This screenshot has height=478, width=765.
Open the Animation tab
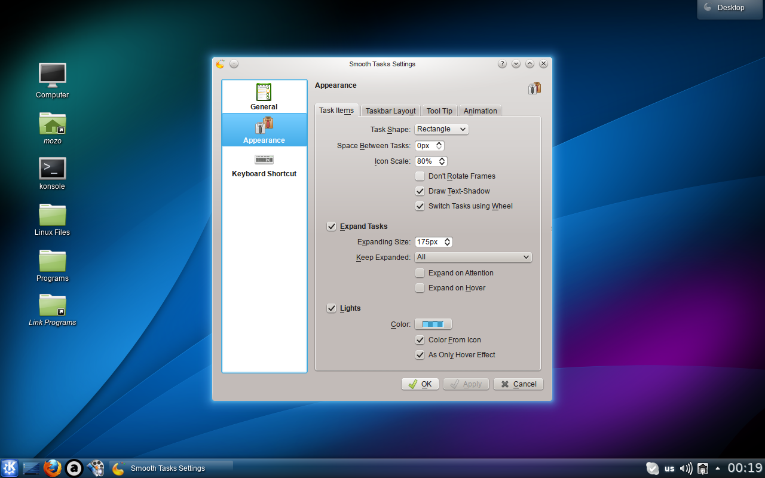click(480, 111)
